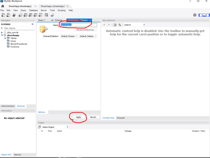Open the Database menu

(33, 10)
